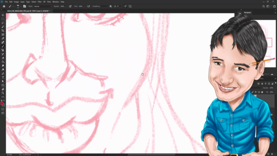Click the red foreground color swatch
Viewport: 277px width, 156px height.
click(x=2, y=104)
